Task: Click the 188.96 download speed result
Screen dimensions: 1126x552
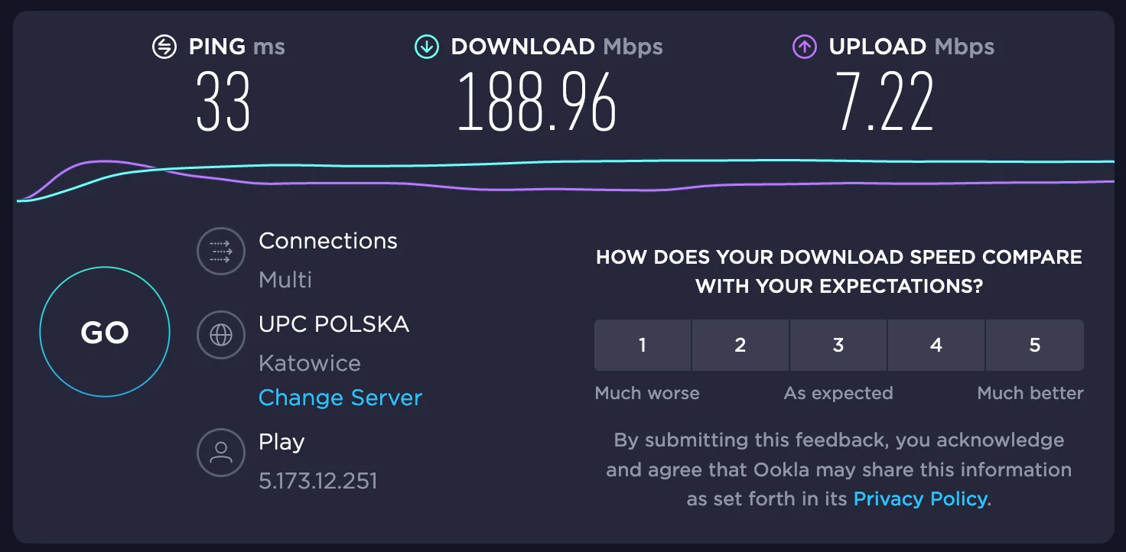Action: click(x=537, y=102)
